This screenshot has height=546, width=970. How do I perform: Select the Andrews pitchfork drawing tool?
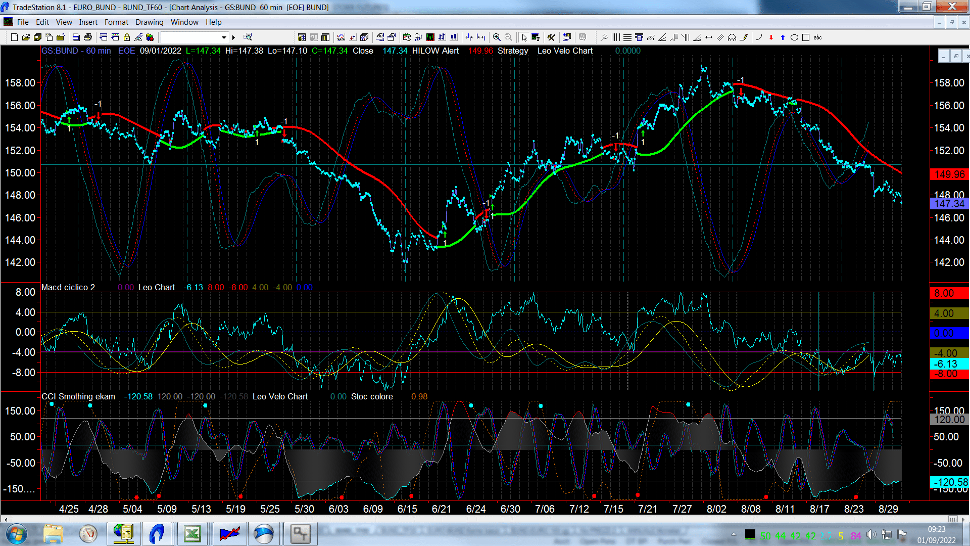point(604,37)
